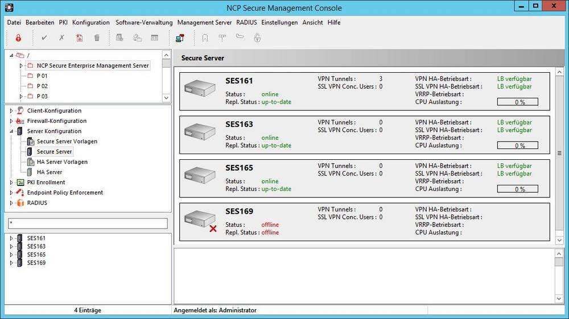The image size is (569, 319).
Task: Click the Firewall-Konfiguration flame icon
Action: click(20, 121)
